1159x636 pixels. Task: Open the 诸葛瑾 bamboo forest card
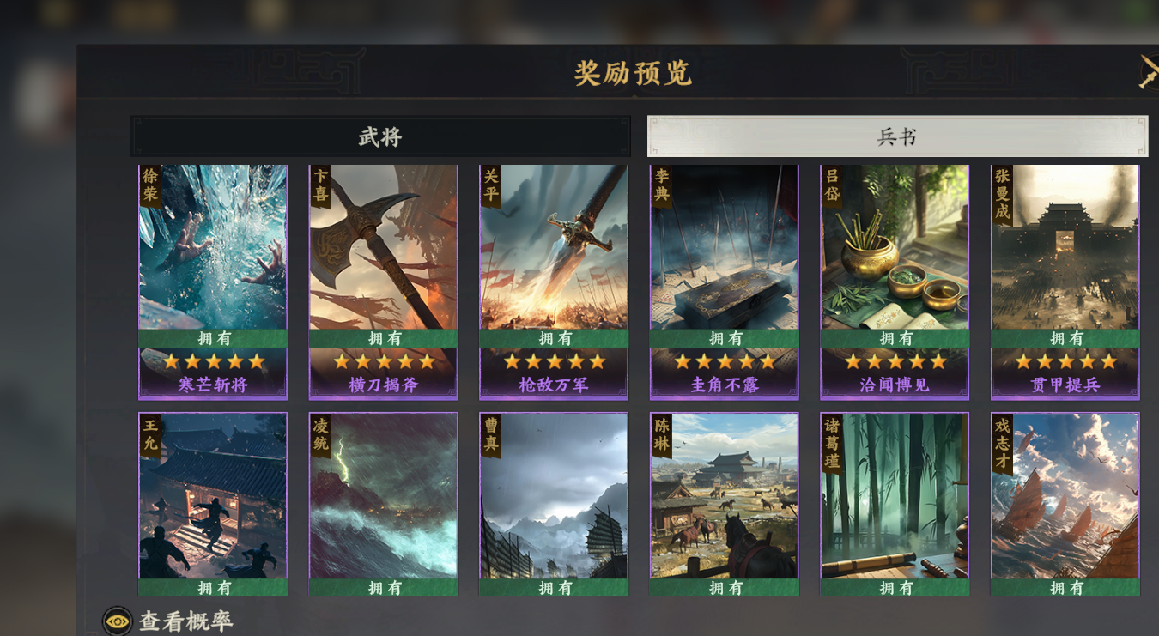pos(895,505)
